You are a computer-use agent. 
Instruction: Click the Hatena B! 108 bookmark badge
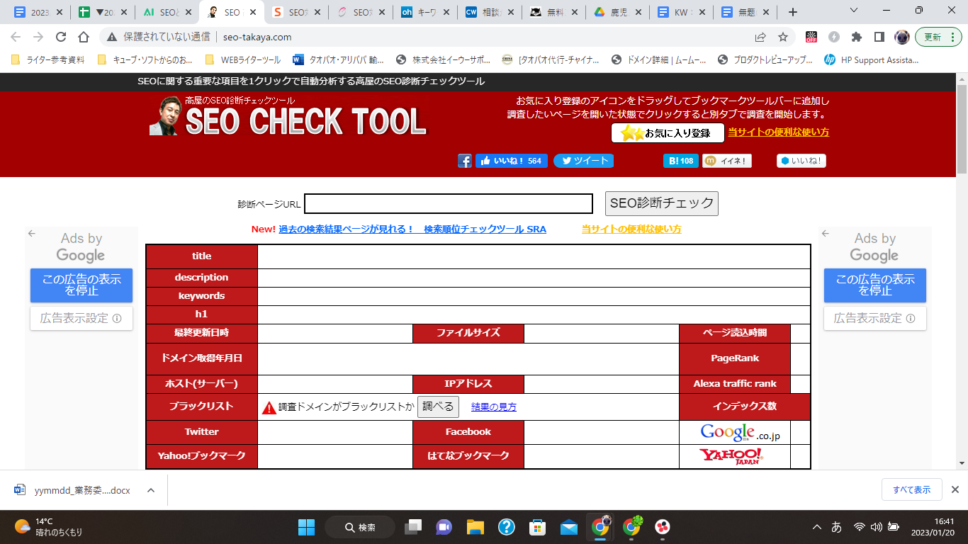680,161
